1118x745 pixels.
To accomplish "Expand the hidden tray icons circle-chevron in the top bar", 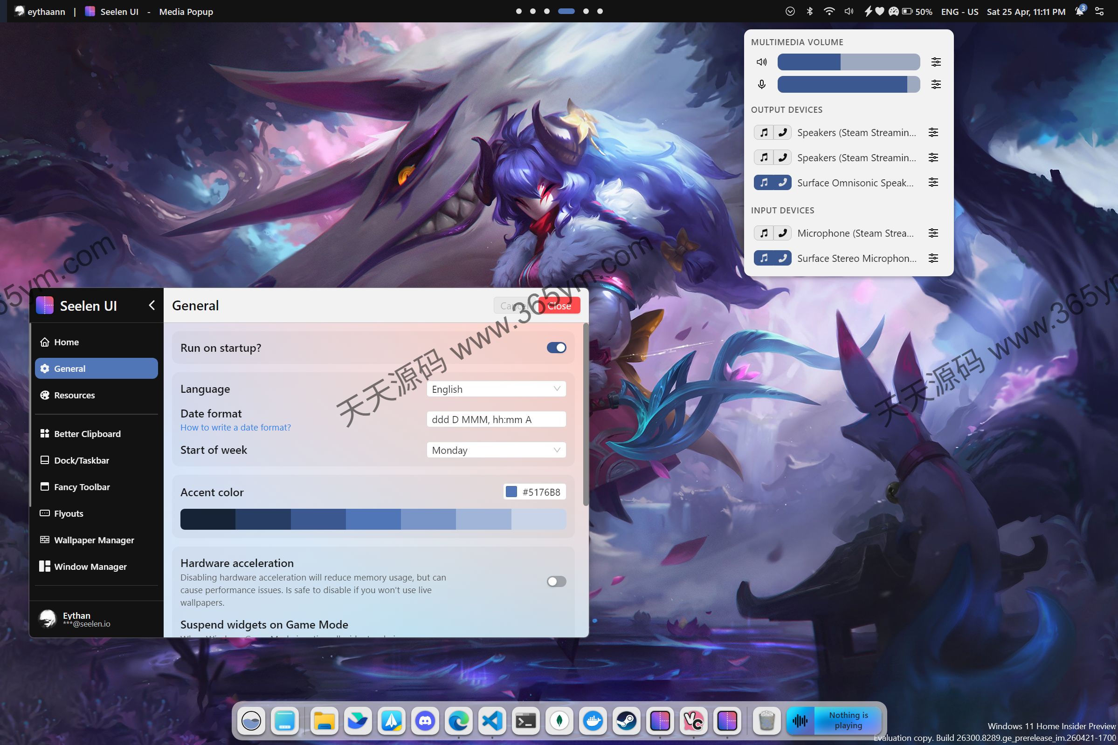I will click(790, 11).
